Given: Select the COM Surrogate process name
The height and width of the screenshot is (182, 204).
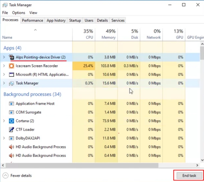Looking at the screenshot, I should pyautogui.click(x=29, y=112).
